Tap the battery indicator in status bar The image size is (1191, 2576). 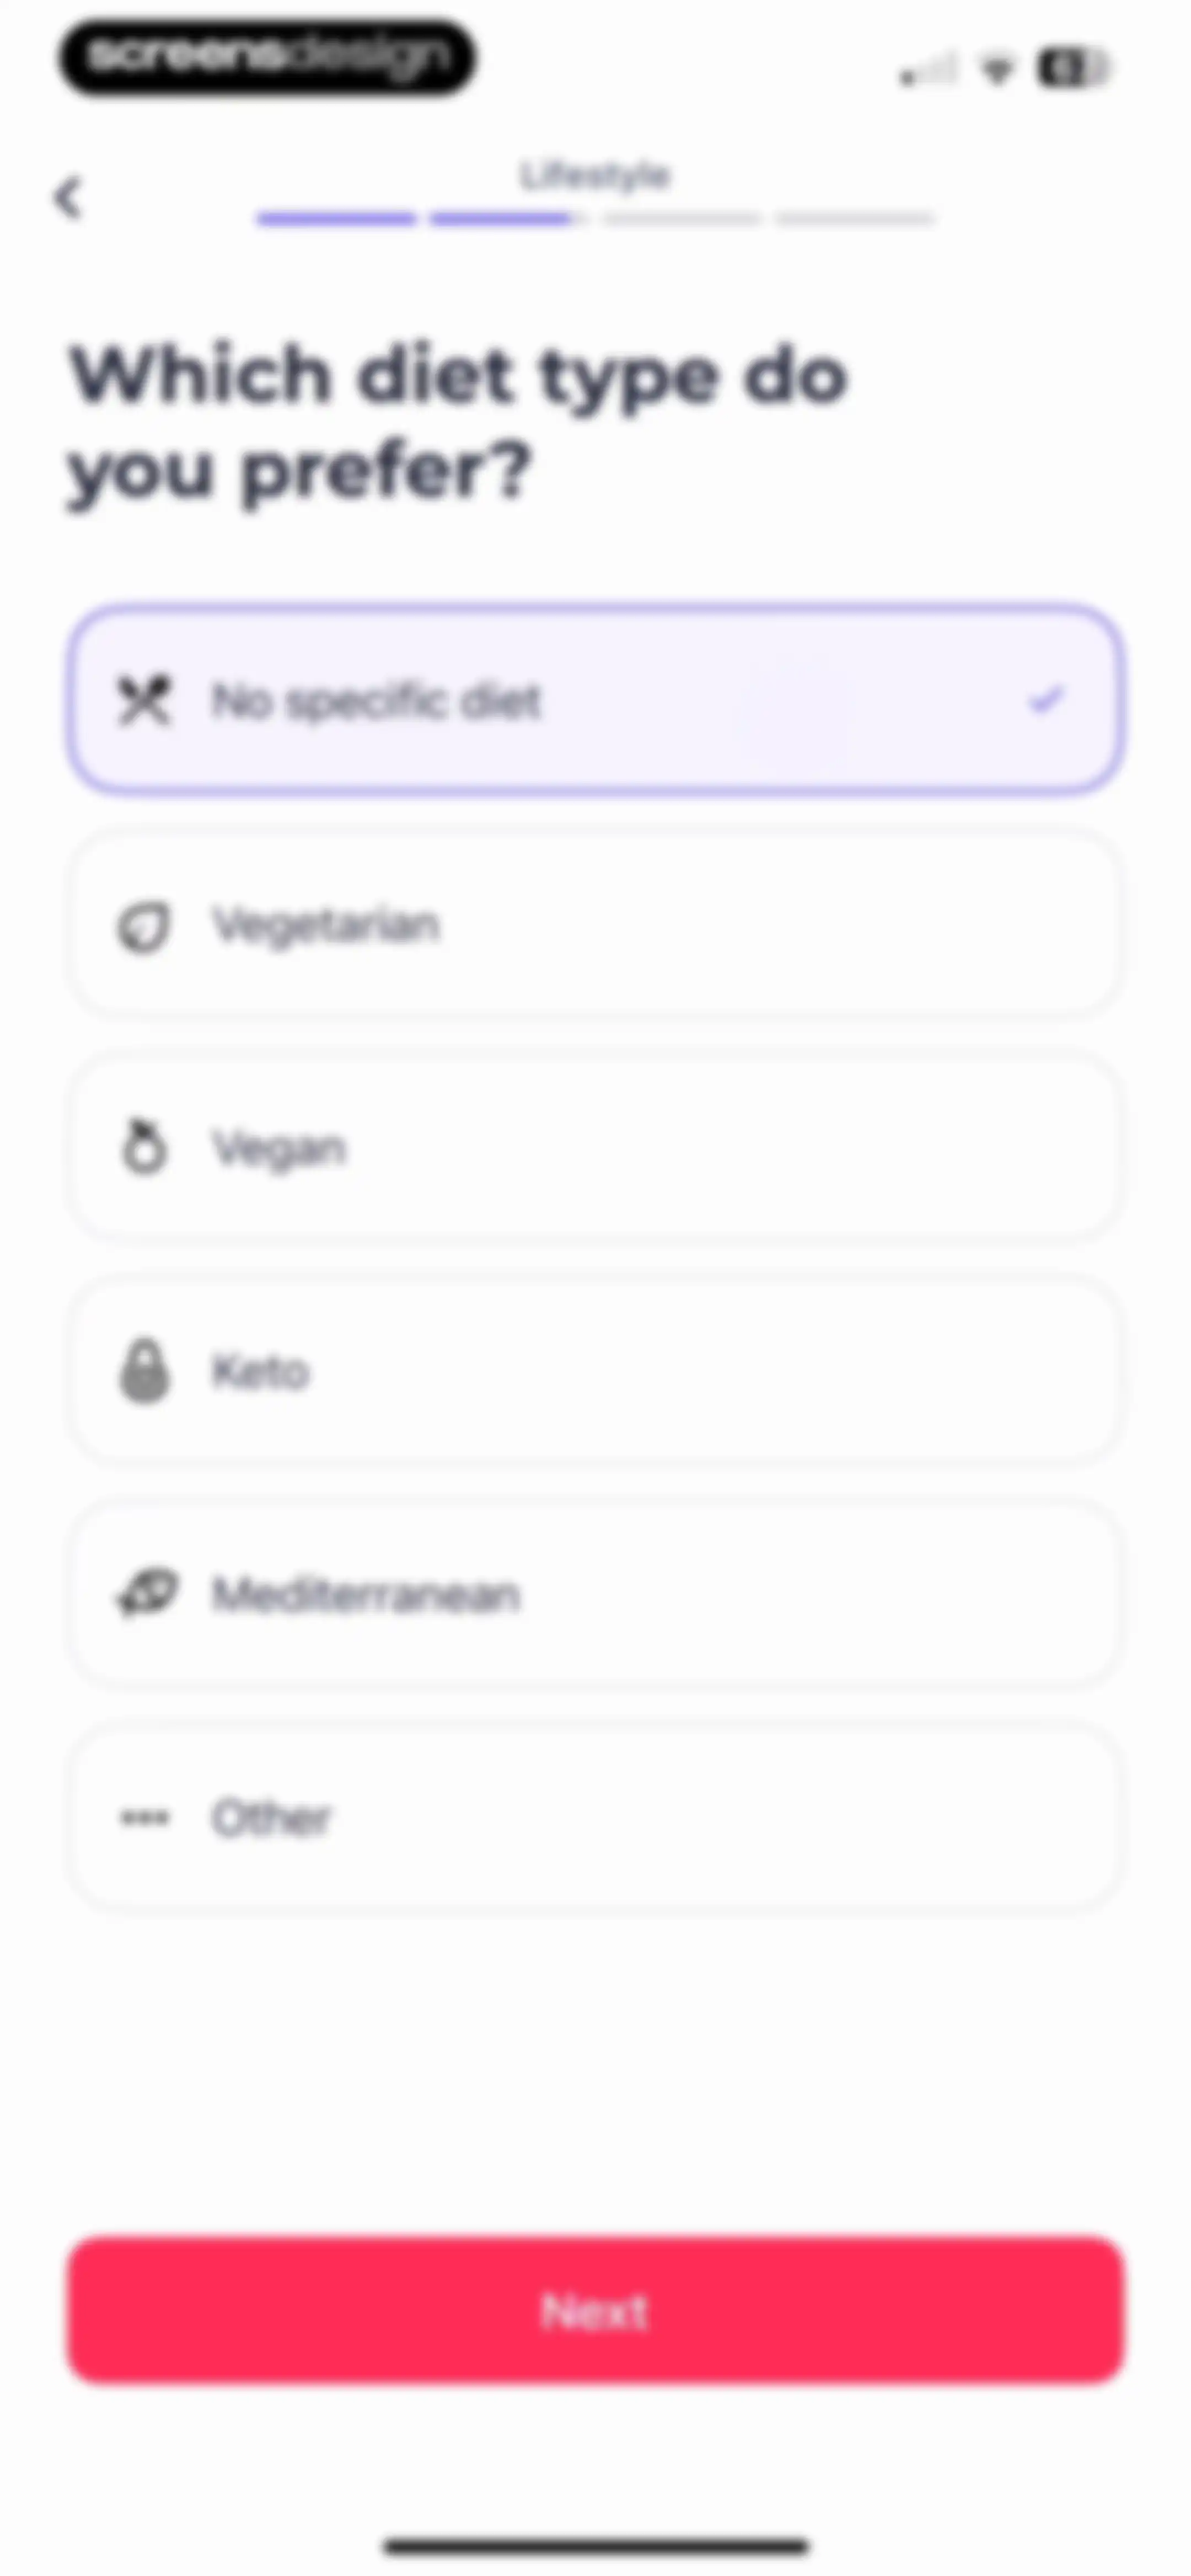(x=1073, y=68)
